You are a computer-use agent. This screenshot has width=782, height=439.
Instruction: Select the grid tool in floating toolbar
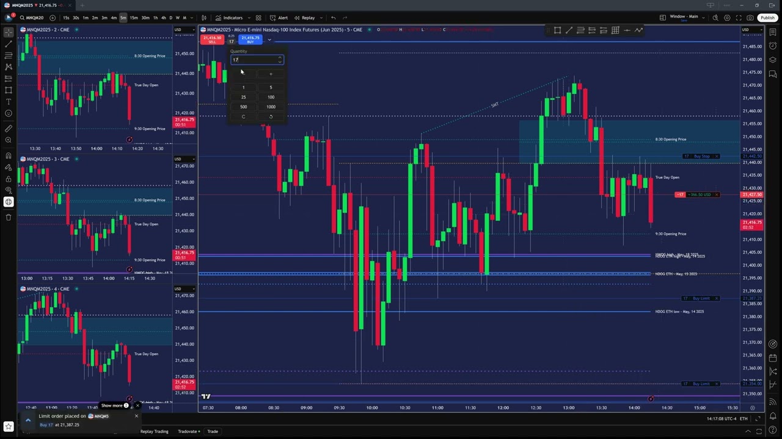point(615,30)
